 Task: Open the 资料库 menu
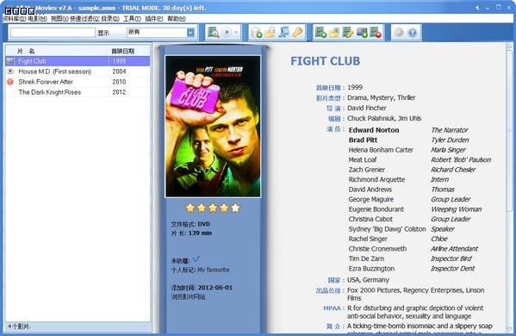[14, 19]
